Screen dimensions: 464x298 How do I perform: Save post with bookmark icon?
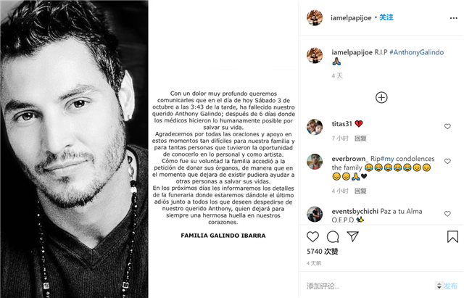(452, 237)
